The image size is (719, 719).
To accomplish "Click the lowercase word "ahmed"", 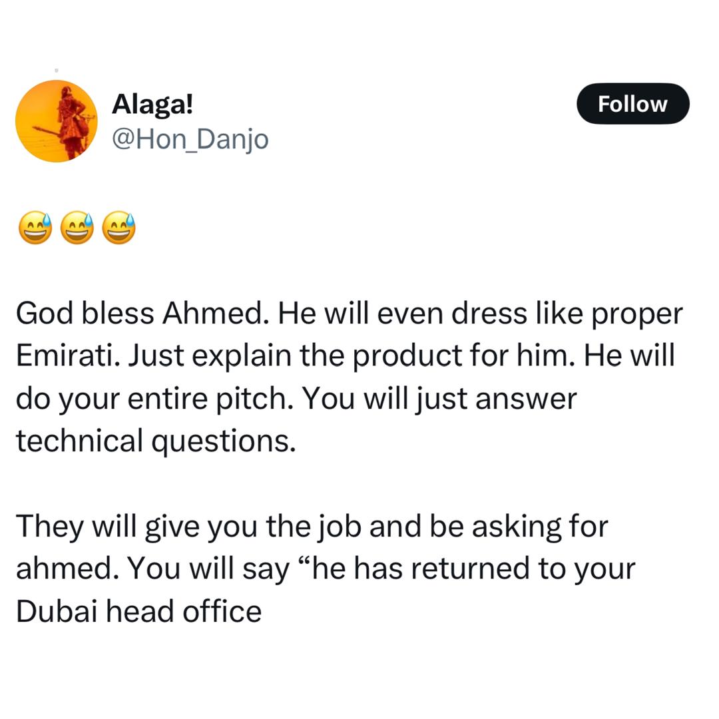I will 65,569.
